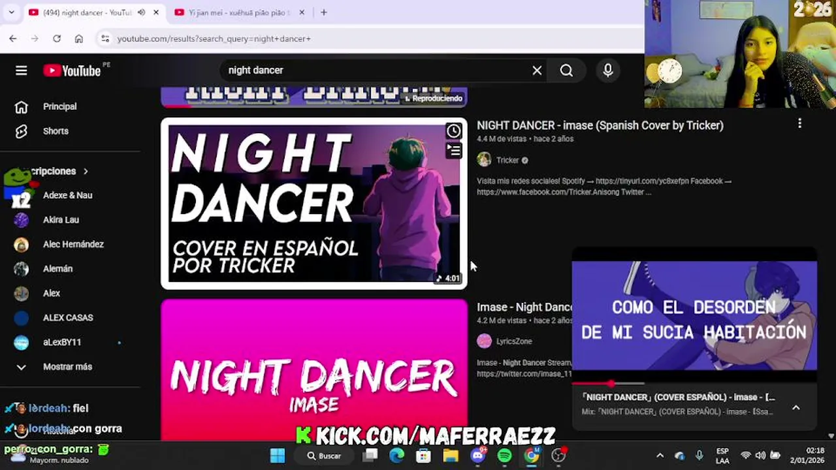Close the night dancer YouTube tab
Viewport: 836px width, 470px height.
156,12
